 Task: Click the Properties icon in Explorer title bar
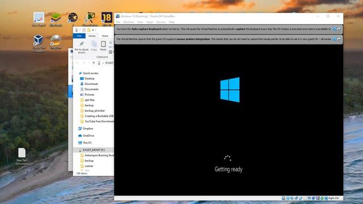(84, 30)
